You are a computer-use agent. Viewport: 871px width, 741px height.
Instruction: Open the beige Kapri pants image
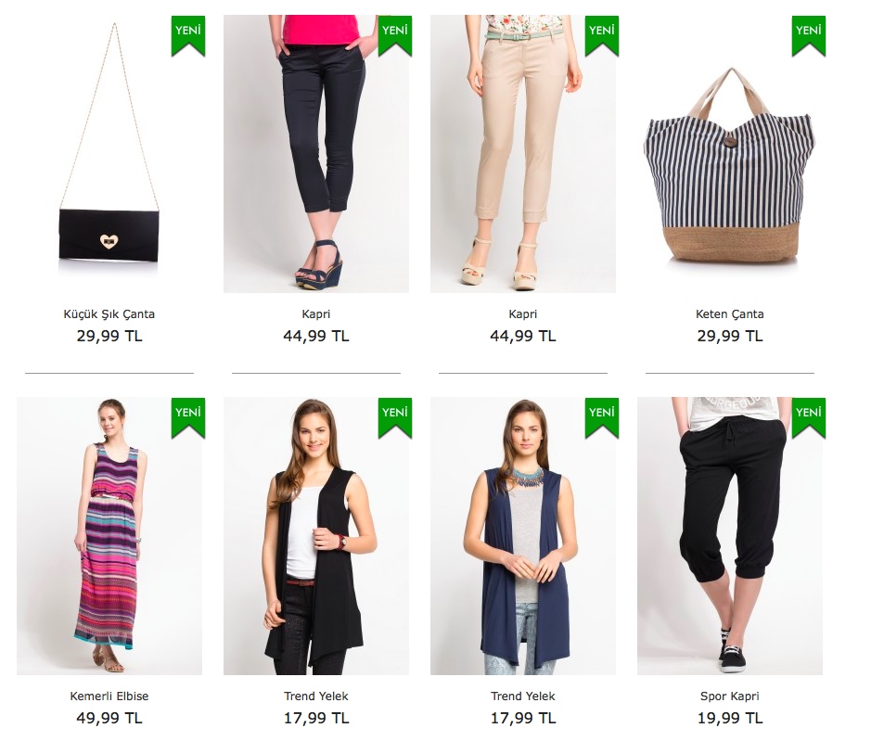click(523, 154)
